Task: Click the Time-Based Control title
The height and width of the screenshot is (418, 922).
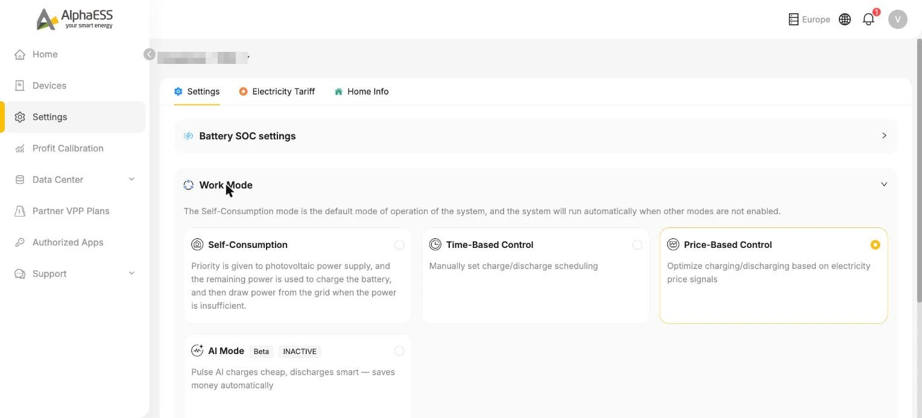Action: coord(490,245)
